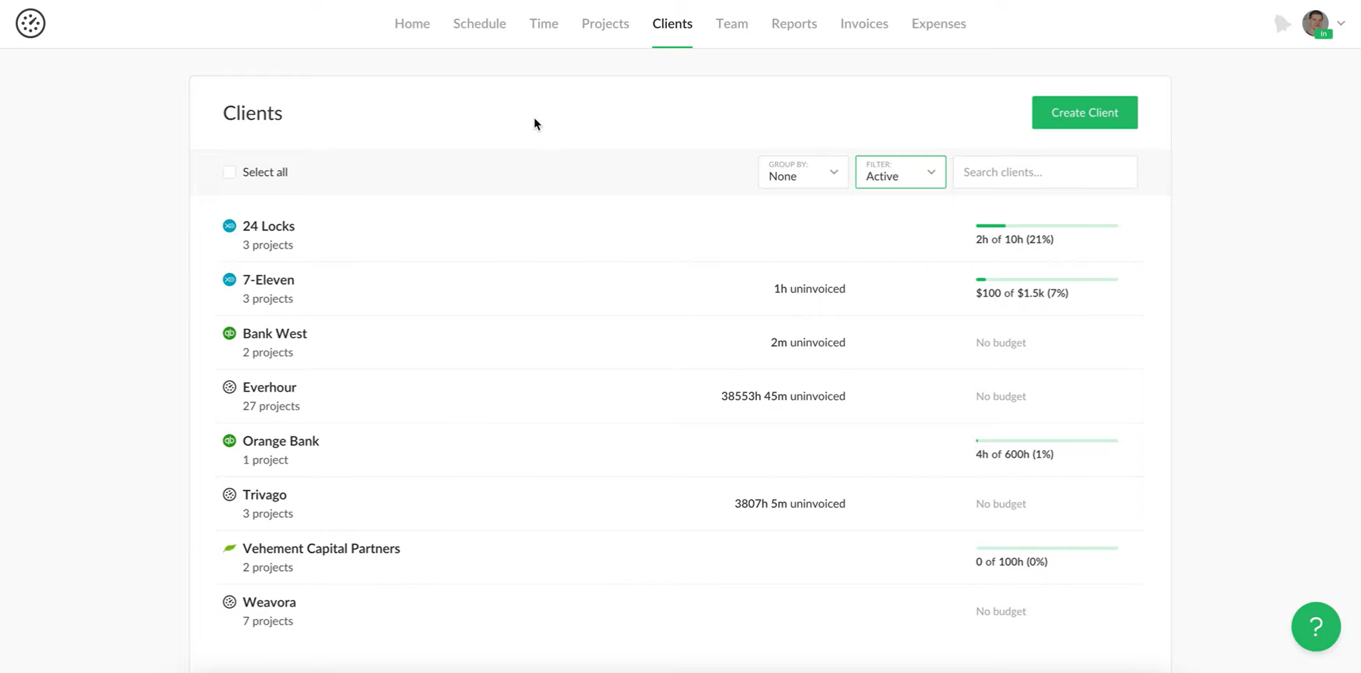Click the Xero icon beside 24 Locks
The width and height of the screenshot is (1361, 673).
click(x=229, y=226)
